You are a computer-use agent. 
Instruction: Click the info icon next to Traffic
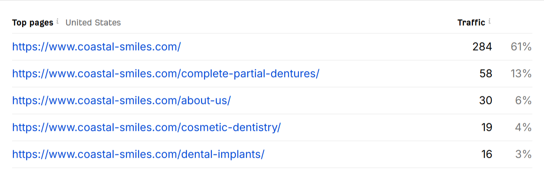click(x=490, y=22)
